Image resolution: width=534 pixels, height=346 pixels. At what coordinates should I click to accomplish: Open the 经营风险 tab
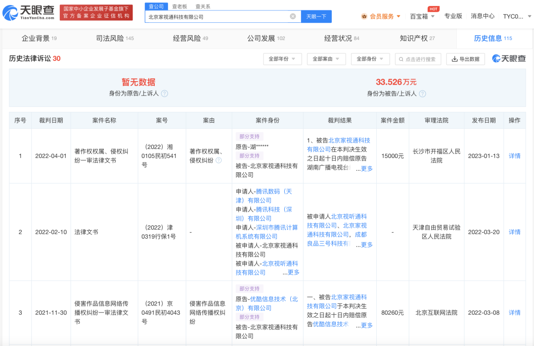[190, 38]
